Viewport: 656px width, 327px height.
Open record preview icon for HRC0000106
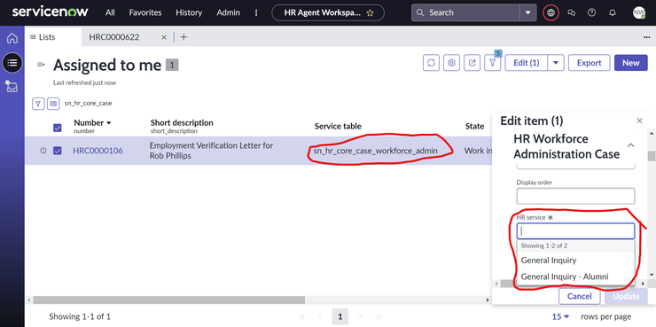(x=43, y=151)
